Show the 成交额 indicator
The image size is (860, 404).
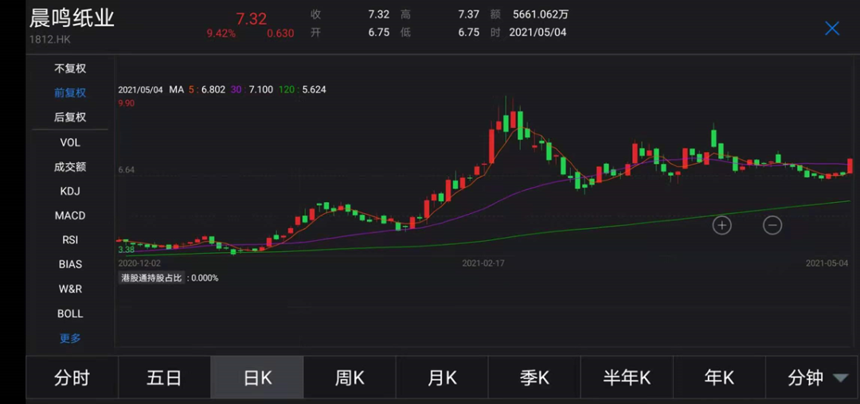point(70,167)
